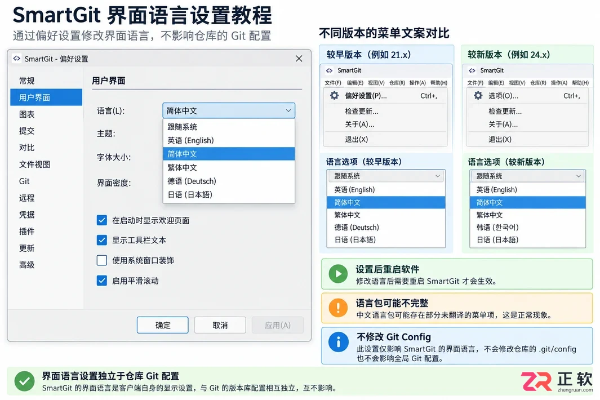
Task: Click 退出(X) in older version menu
Action: click(385, 139)
